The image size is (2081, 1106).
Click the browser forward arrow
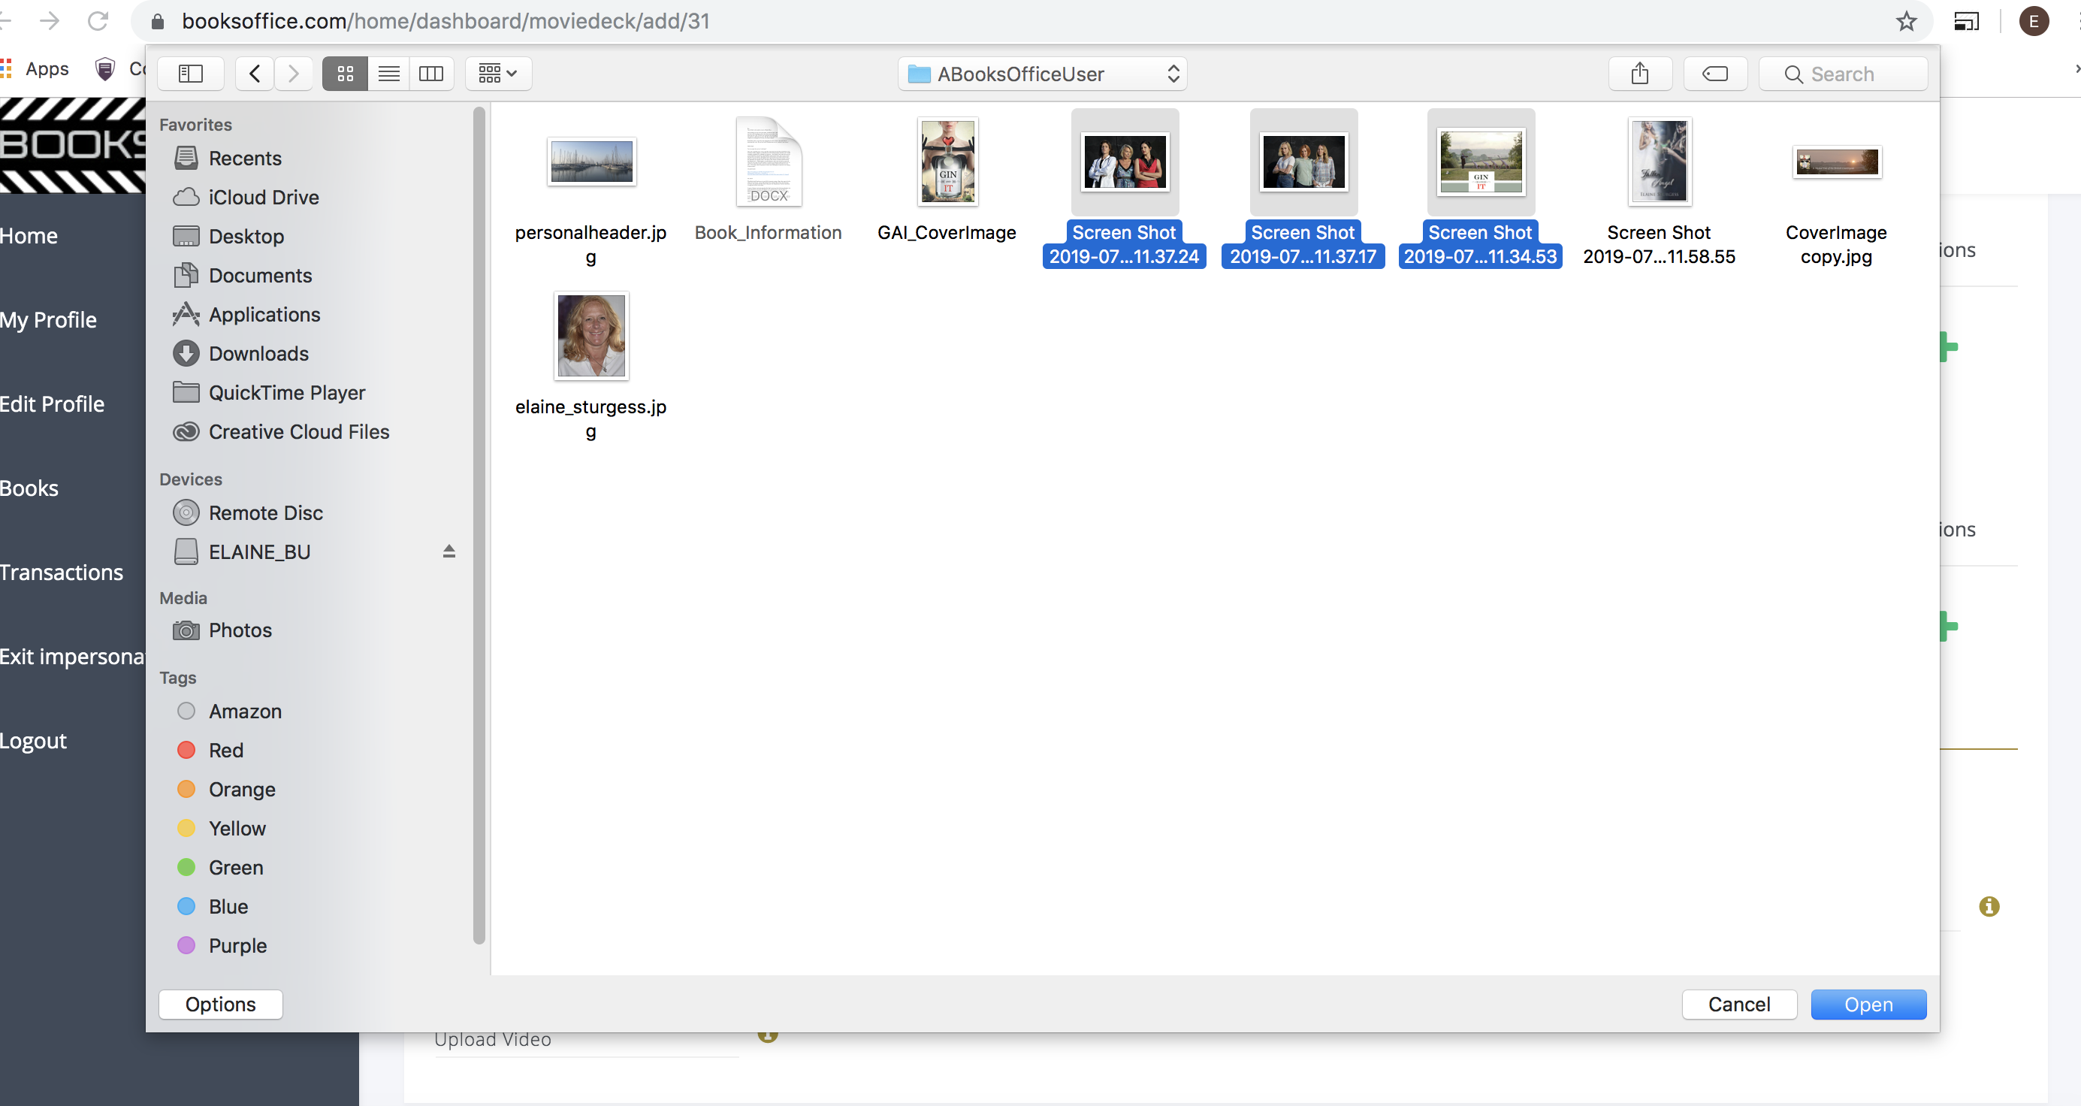[50, 21]
